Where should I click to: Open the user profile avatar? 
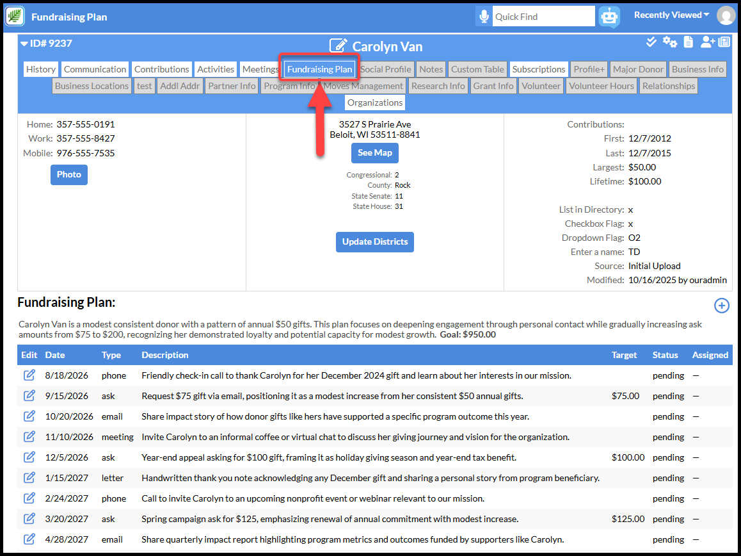tap(726, 15)
